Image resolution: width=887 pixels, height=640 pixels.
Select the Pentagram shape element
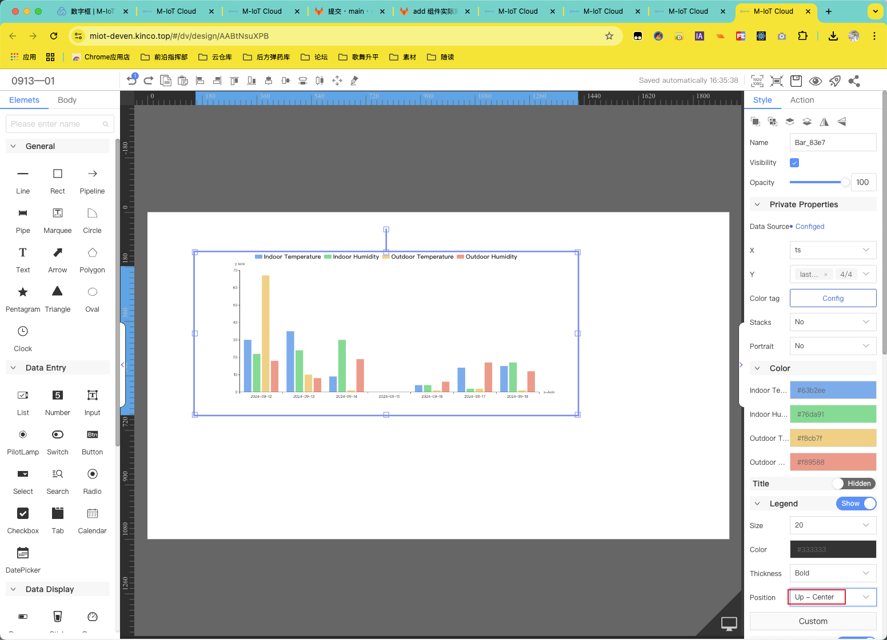(x=23, y=293)
